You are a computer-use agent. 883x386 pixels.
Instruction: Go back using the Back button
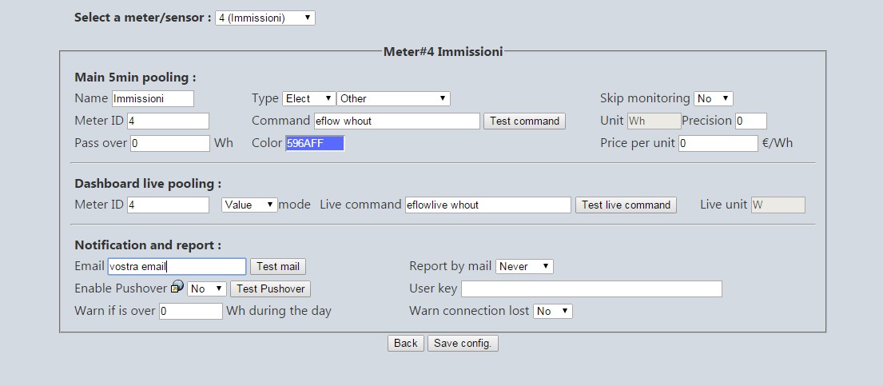pyautogui.click(x=405, y=343)
